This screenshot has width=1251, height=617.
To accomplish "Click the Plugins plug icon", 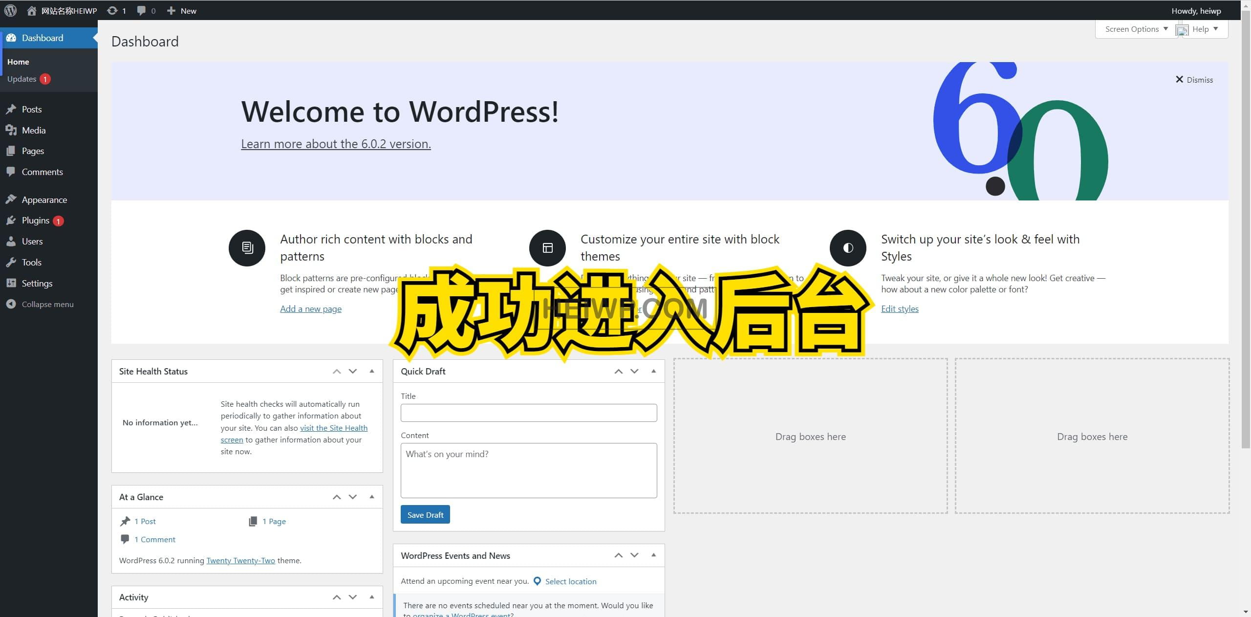I will (x=11, y=220).
